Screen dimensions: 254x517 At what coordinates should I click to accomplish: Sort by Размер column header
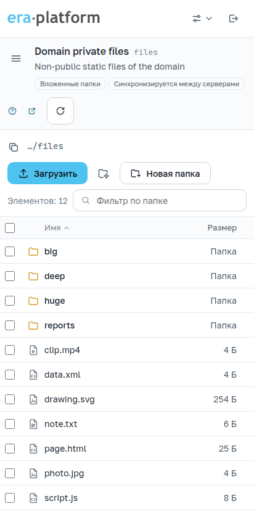222,228
